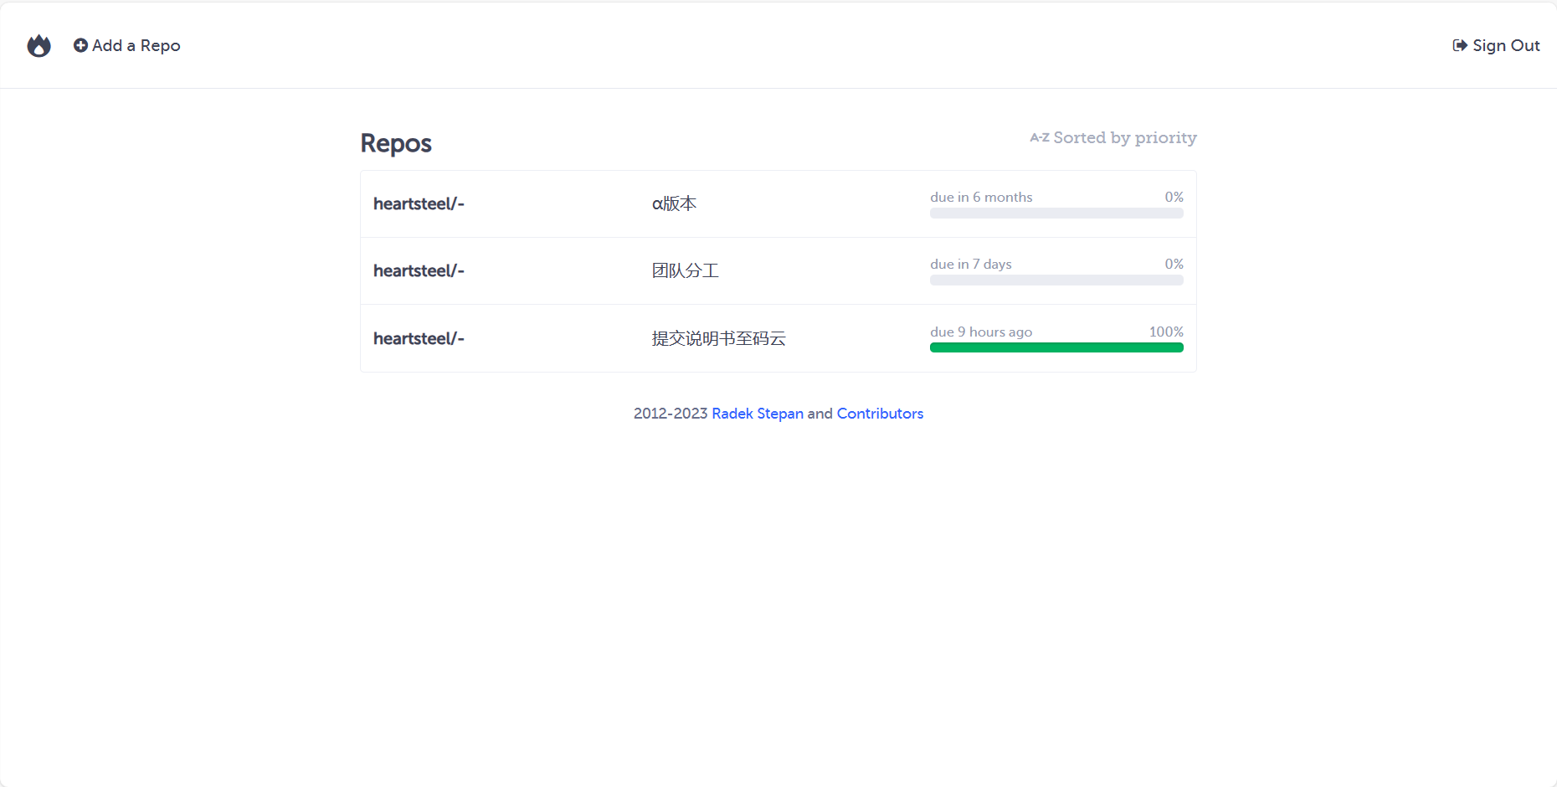Viewport: 1557px width, 787px height.
Task: Click the flame logo icon
Action: [39, 45]
